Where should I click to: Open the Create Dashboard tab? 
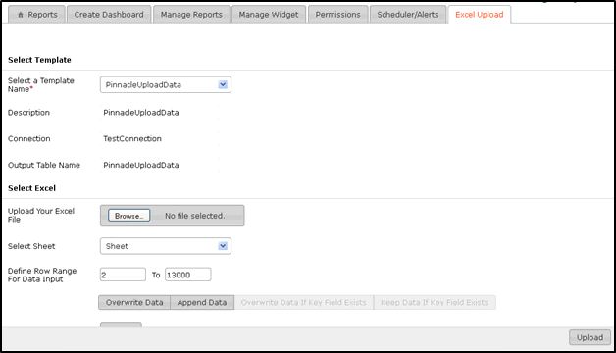tap(109, 15)
